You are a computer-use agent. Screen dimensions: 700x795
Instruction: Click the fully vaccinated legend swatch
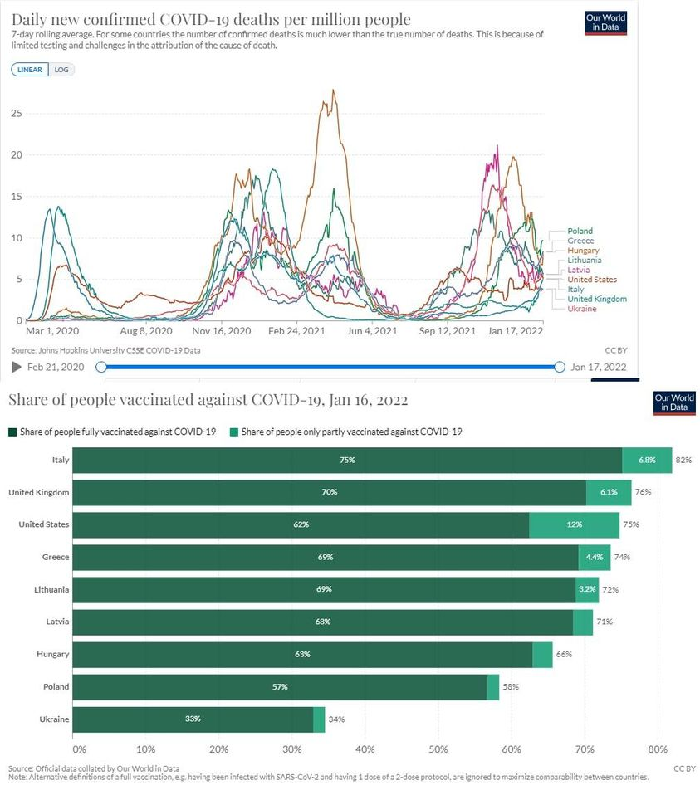click(12, 432)
